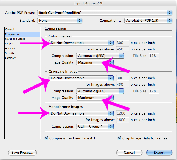
Task: Click the Save Preset button
Action: point(22,152)
